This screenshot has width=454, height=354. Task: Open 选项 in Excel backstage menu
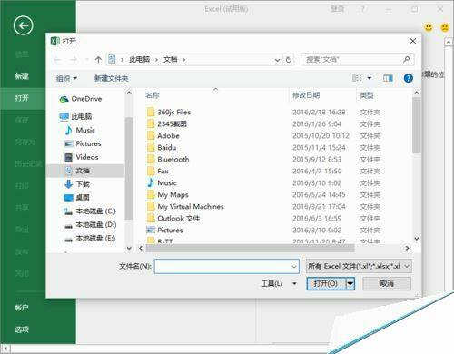coord(22,329)
